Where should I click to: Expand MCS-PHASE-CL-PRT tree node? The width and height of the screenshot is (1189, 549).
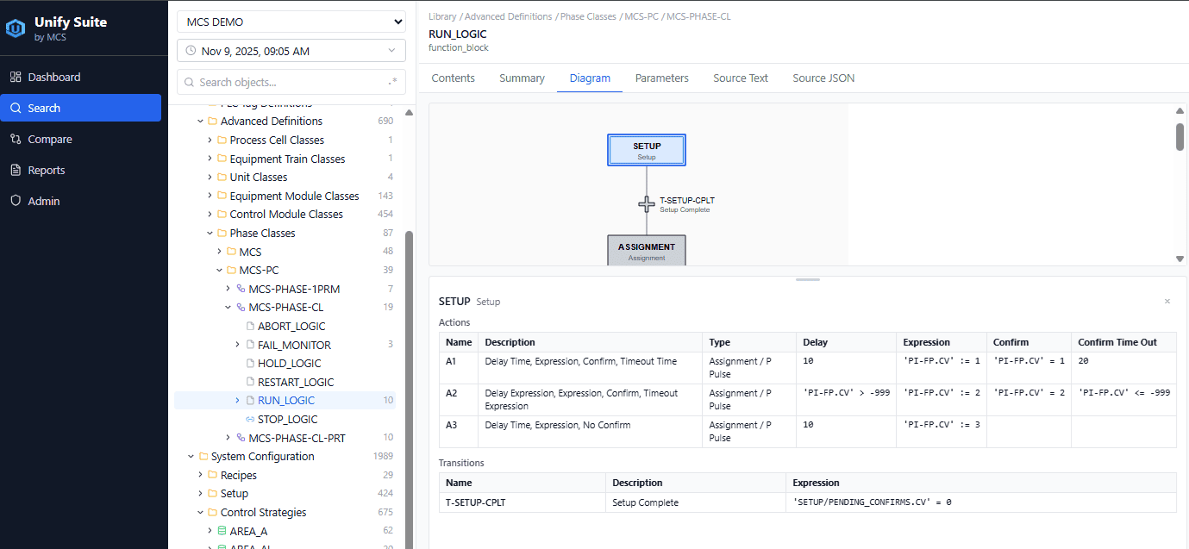click(x=228, y=438)
